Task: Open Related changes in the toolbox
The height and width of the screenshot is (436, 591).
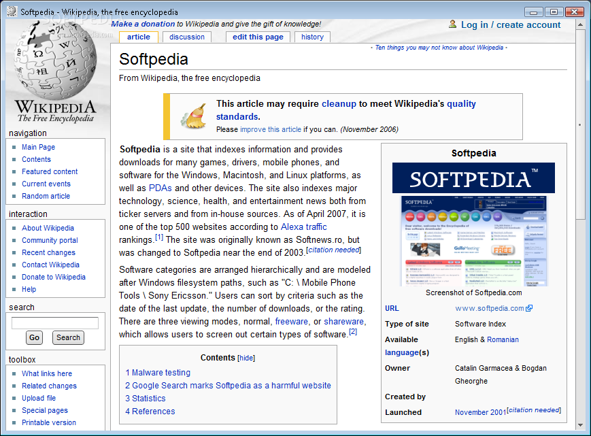Action: (x=49, y=386)
